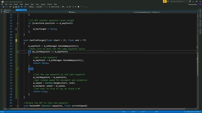Viewport: 202px width, 113px height.
Task: Click the New Project toolbar icon
Action: 10,7
